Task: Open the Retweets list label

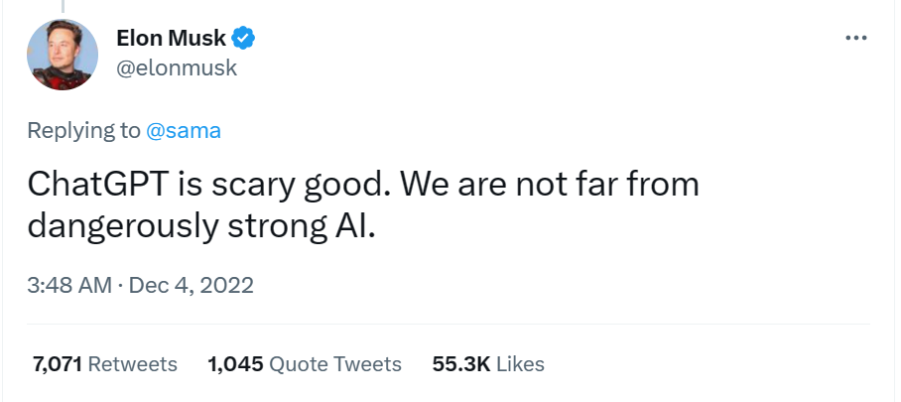Action: (x=132, y=364)
